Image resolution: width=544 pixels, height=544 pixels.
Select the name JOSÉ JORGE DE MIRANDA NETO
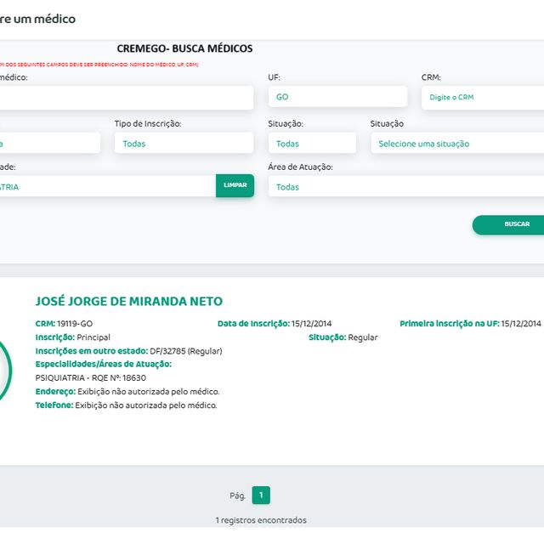128,301
